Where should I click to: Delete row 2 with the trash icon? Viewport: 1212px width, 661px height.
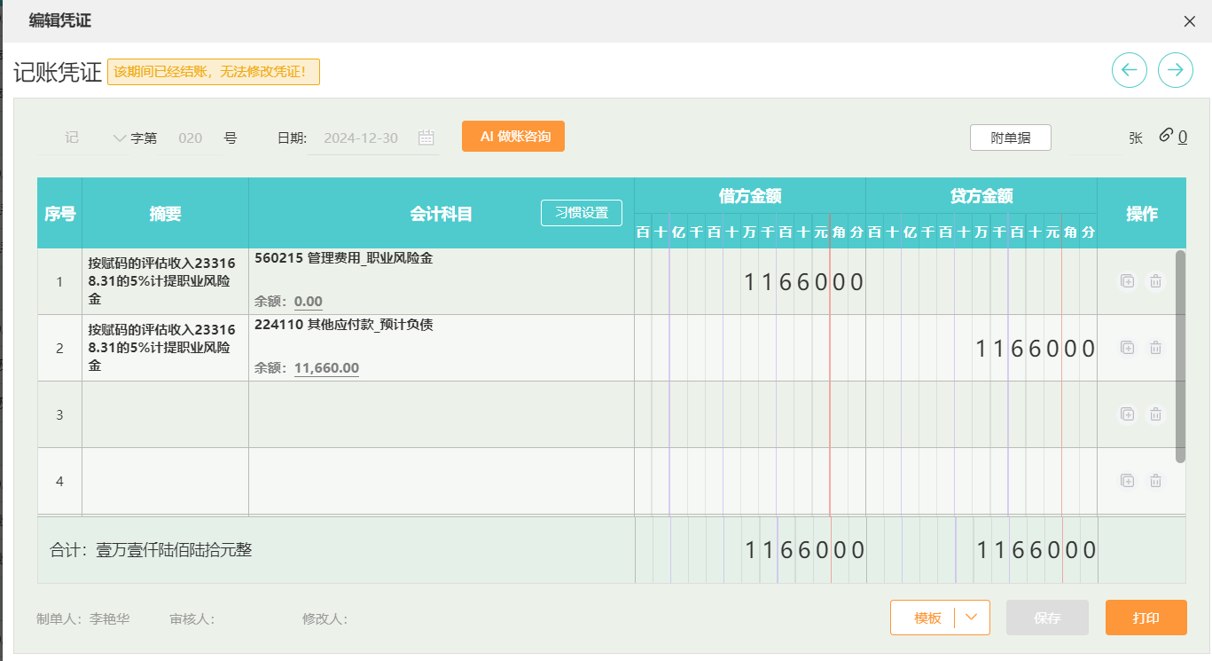tap(1156, 348)
